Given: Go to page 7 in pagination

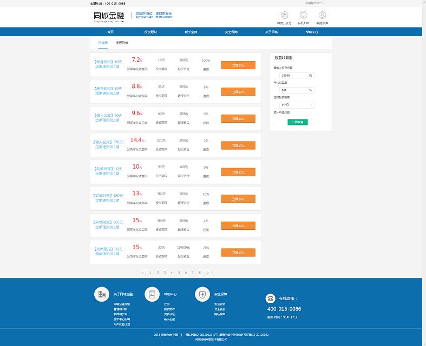Looking at the screenshot, I should click(x=193, y=272).
